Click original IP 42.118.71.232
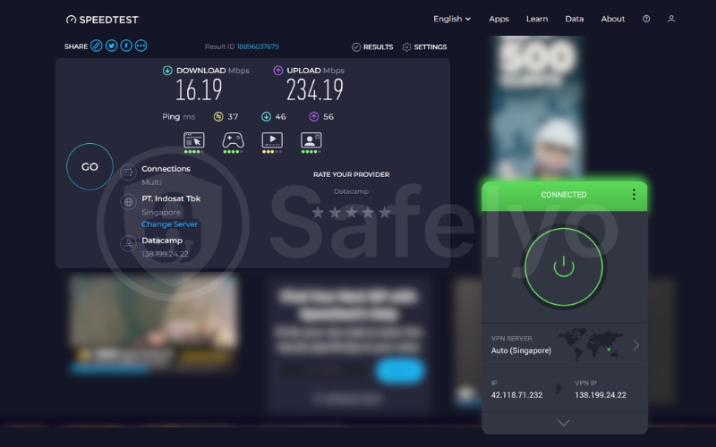 coord(516,395)
